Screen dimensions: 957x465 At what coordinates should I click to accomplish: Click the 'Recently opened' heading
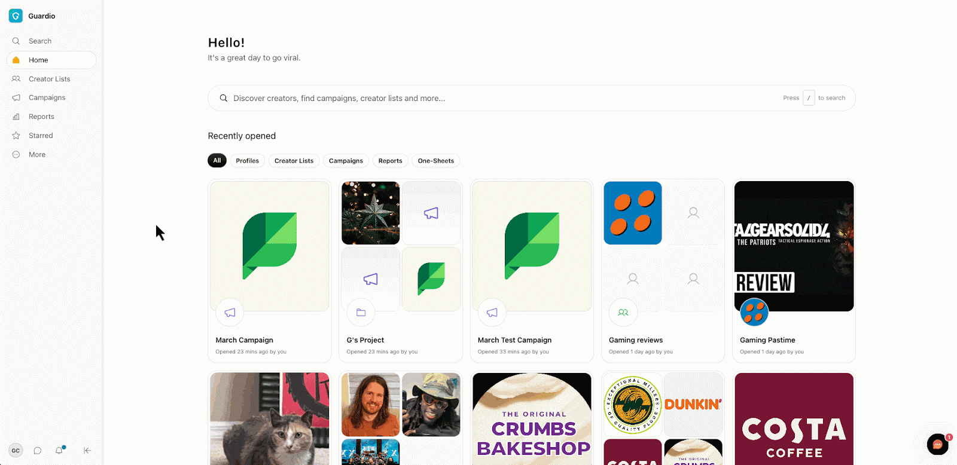point(242,136)
